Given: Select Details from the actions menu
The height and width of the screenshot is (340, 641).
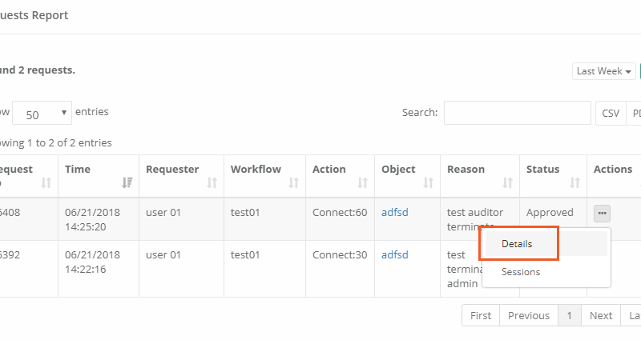Looking at the screenshot, I should [518, 243].
